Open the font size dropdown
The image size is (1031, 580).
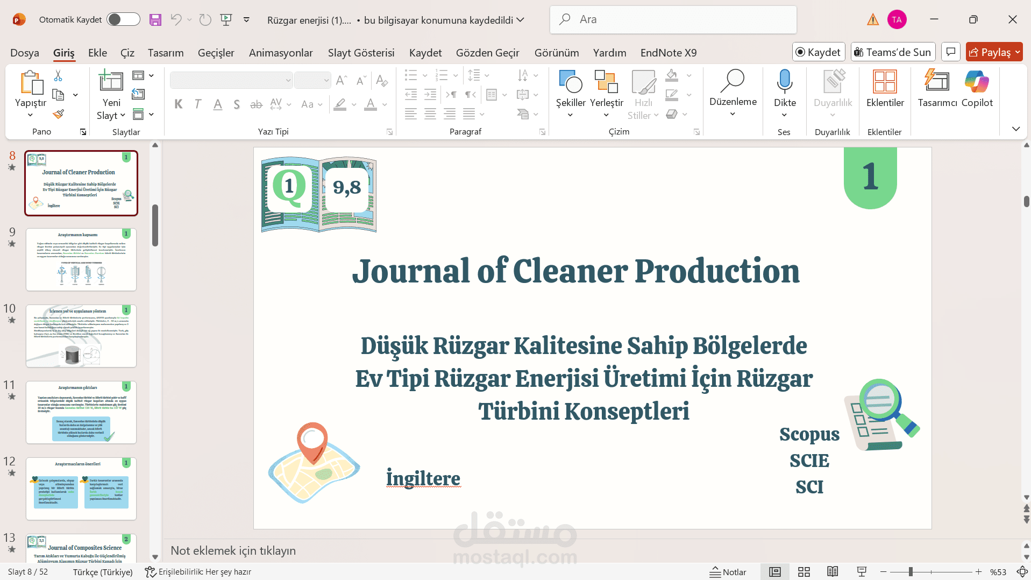pyautogui.click(x=326, y=80)
